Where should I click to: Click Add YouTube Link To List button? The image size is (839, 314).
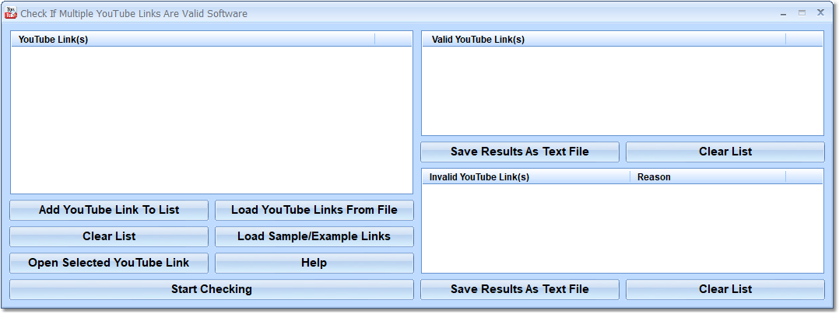(109, 210)
